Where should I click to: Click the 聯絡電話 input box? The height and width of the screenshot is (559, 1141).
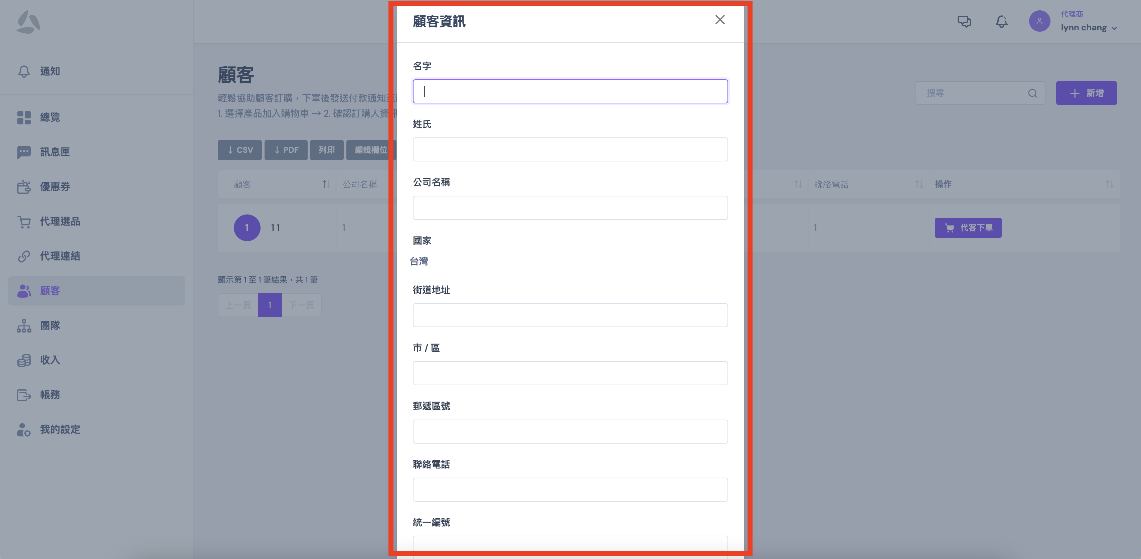click(x=569, y=490)
